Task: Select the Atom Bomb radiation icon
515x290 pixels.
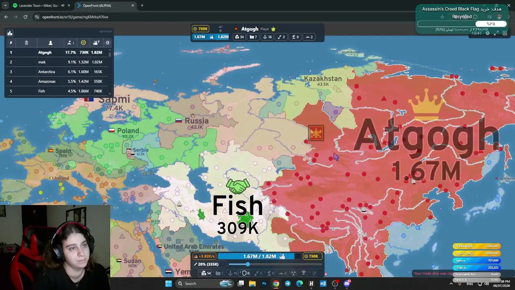Action: click(293, 273)
